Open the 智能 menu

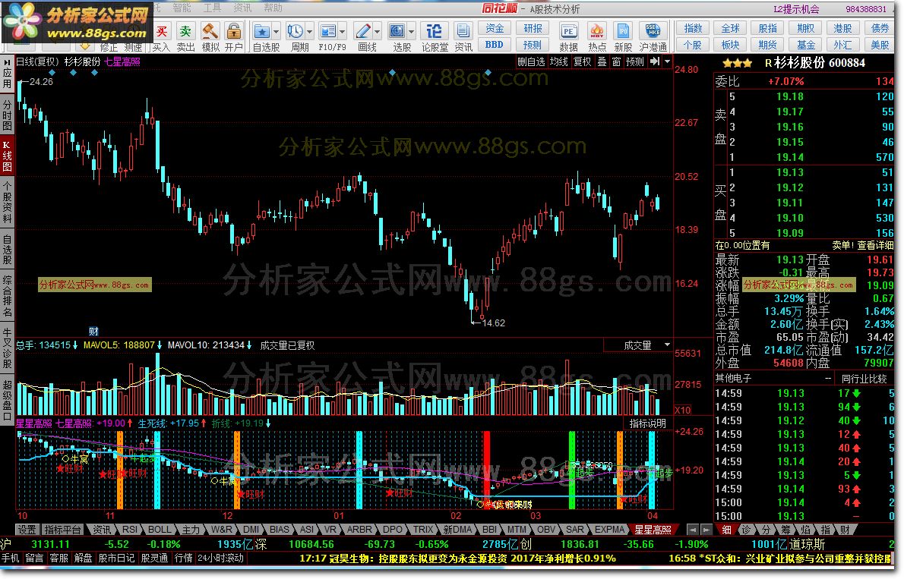click(x=182, y=8)
